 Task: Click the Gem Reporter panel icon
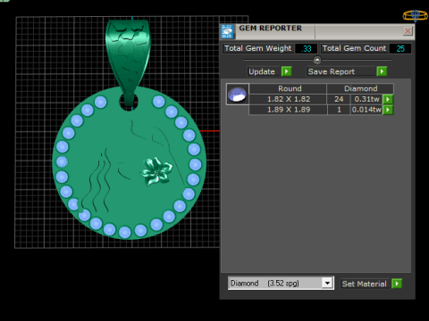click(x=227, y=31)
